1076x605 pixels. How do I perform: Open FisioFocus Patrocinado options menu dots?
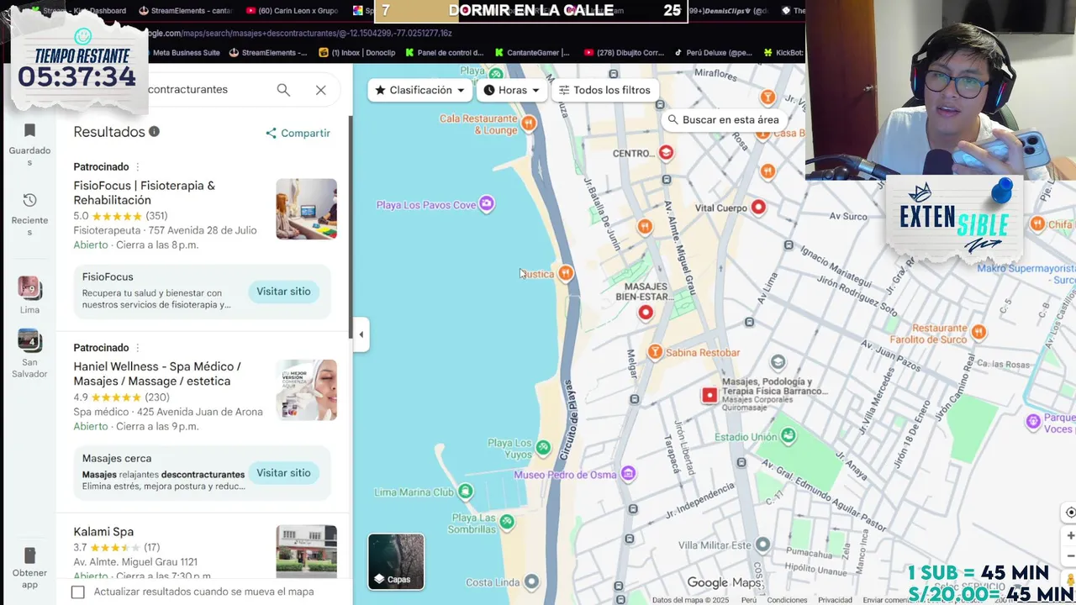pos(138,166)
